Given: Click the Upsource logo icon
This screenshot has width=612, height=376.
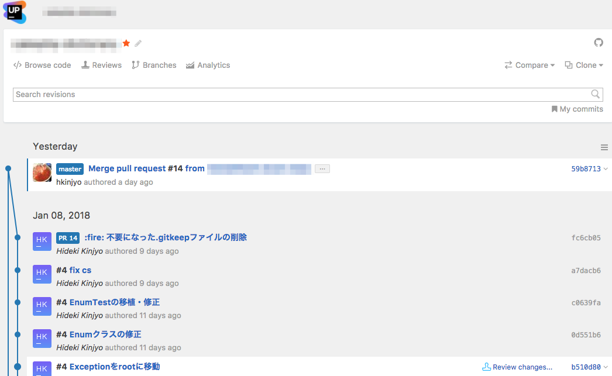Looking at the screenshot, I should click(x=15, y=12).
